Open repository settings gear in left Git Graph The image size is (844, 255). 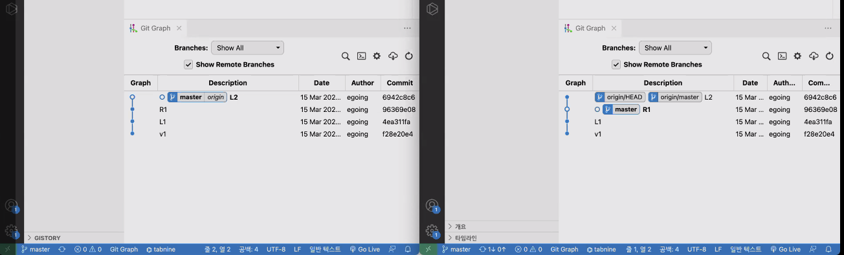[x=377, y=56]
